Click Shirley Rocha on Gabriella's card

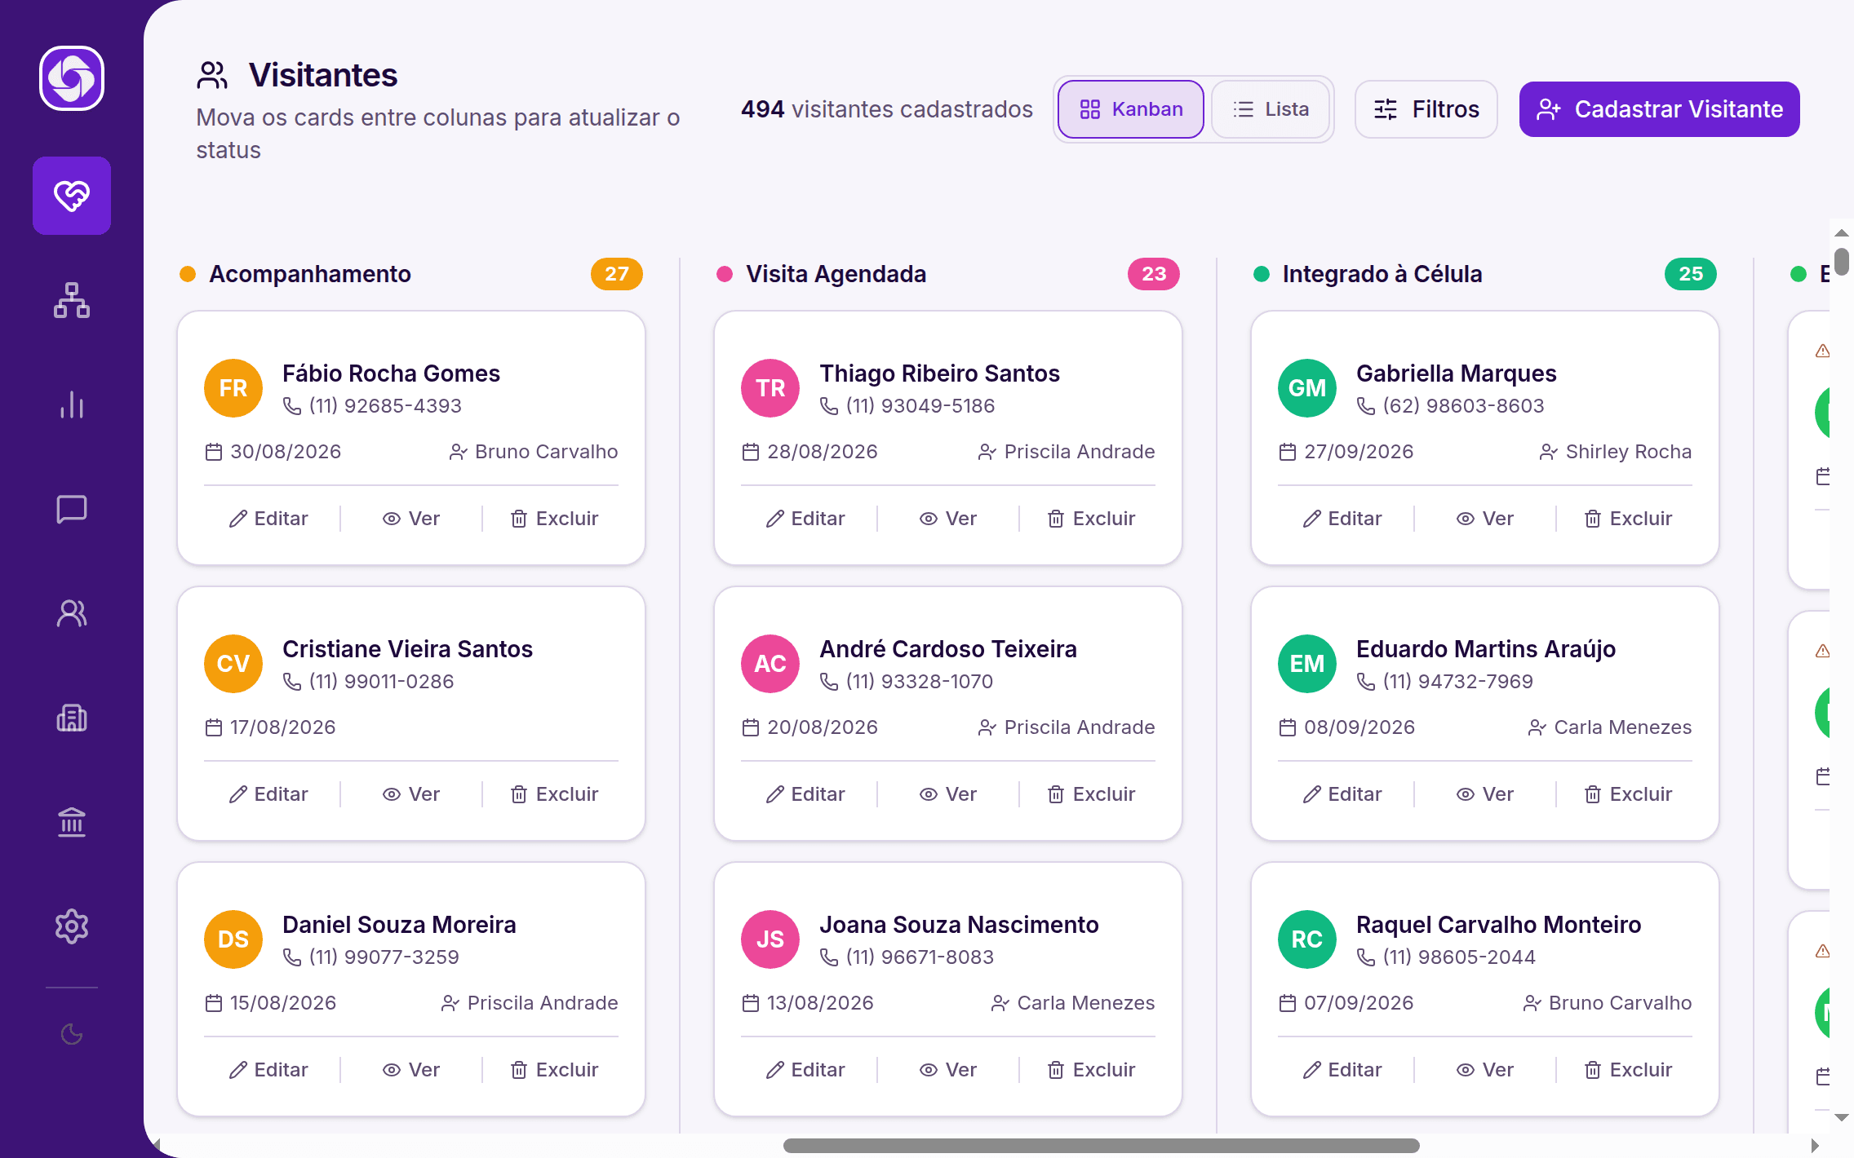pos(1629,452)
